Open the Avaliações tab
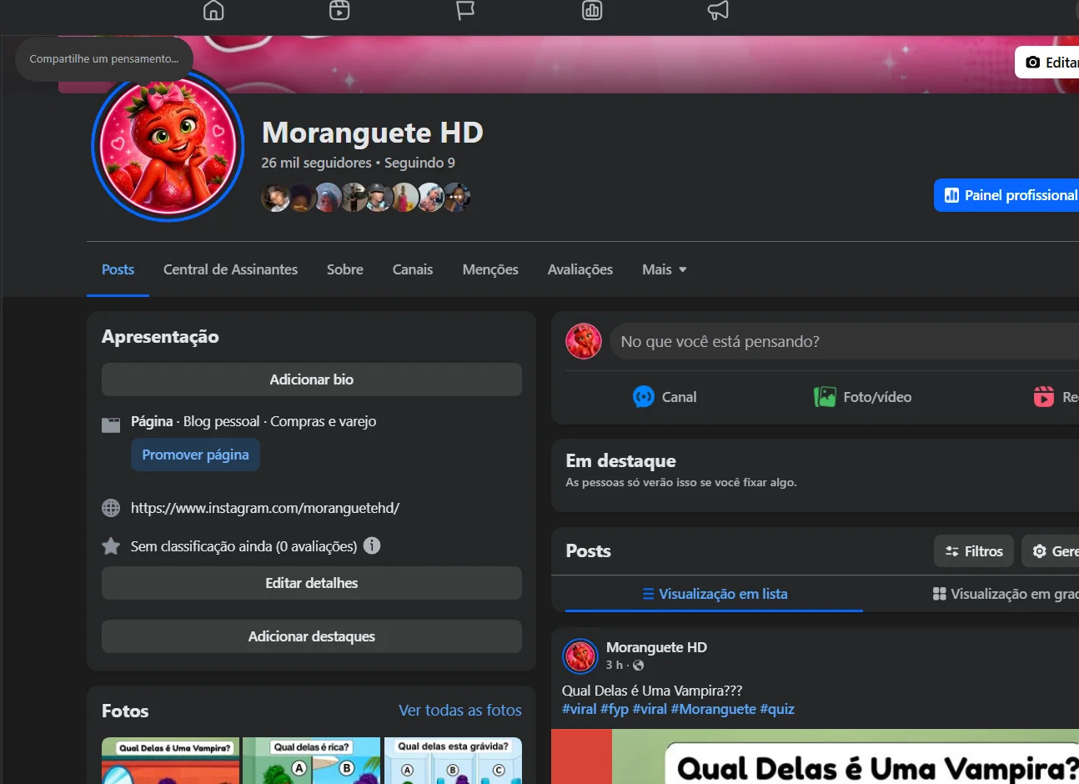This screenshot has width=1079, height=784. 580,269
